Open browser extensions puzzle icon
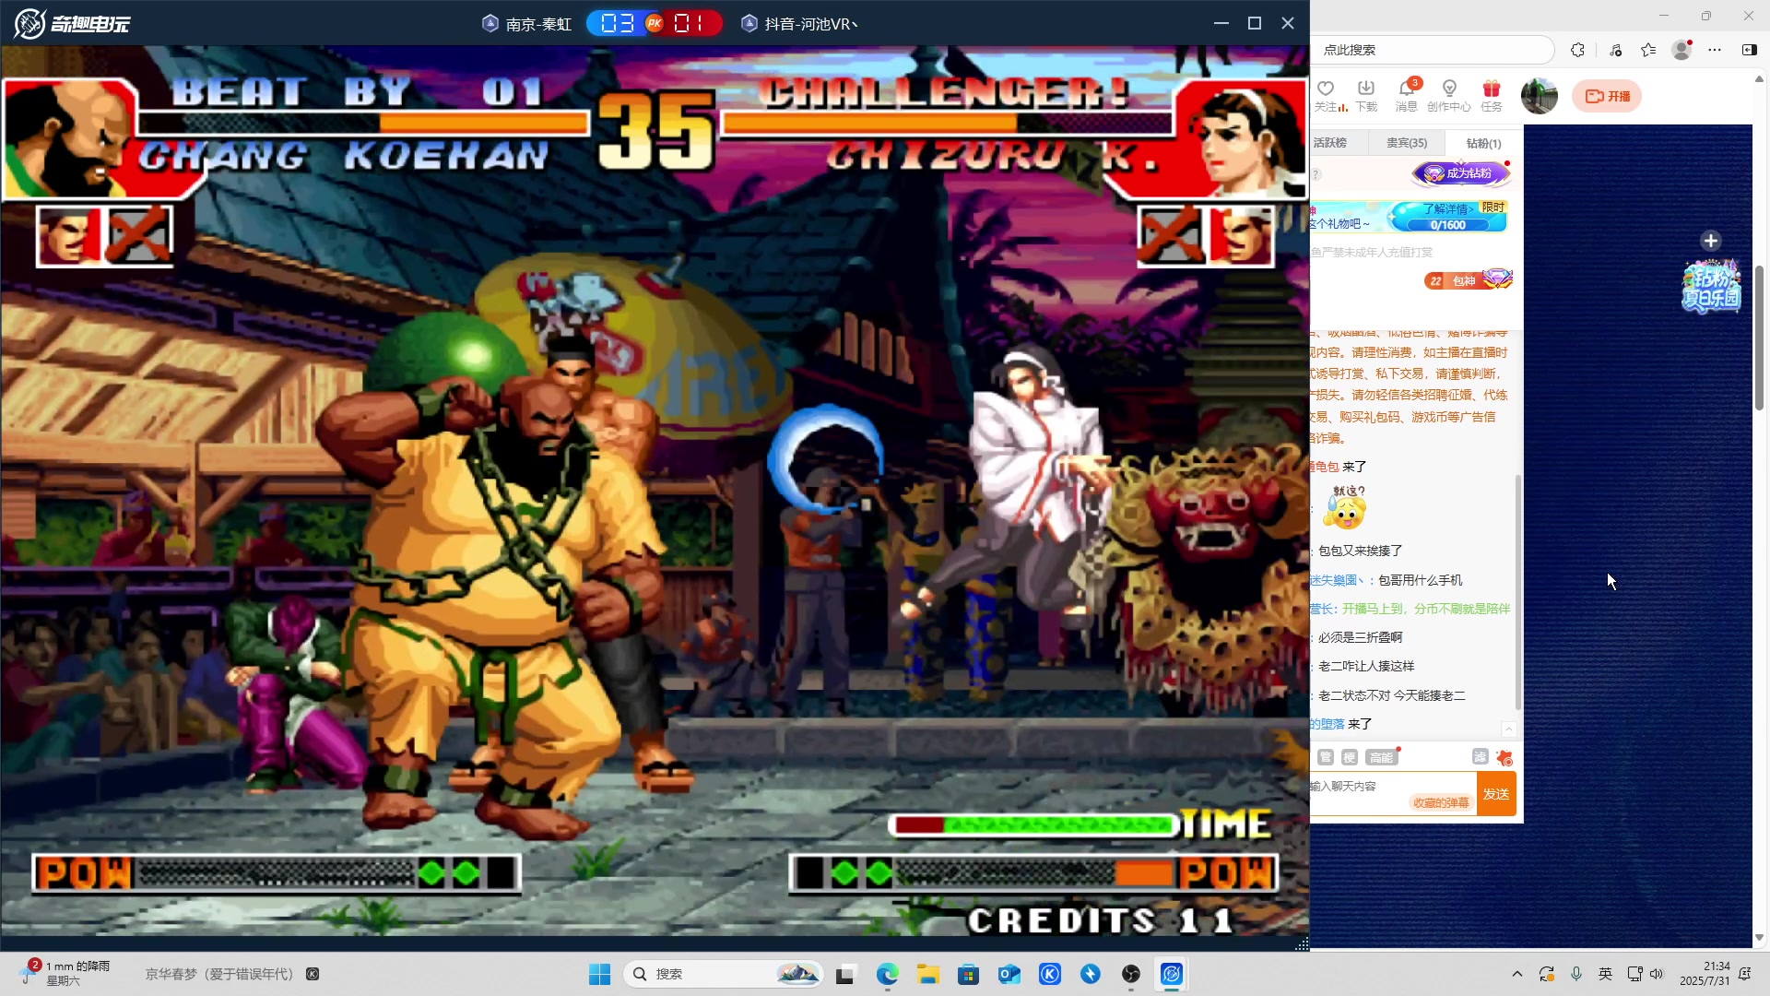This screenshot has width=1770, height=996. [1577, 50]
